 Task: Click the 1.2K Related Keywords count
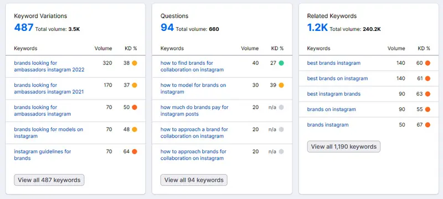click(317, 28)
